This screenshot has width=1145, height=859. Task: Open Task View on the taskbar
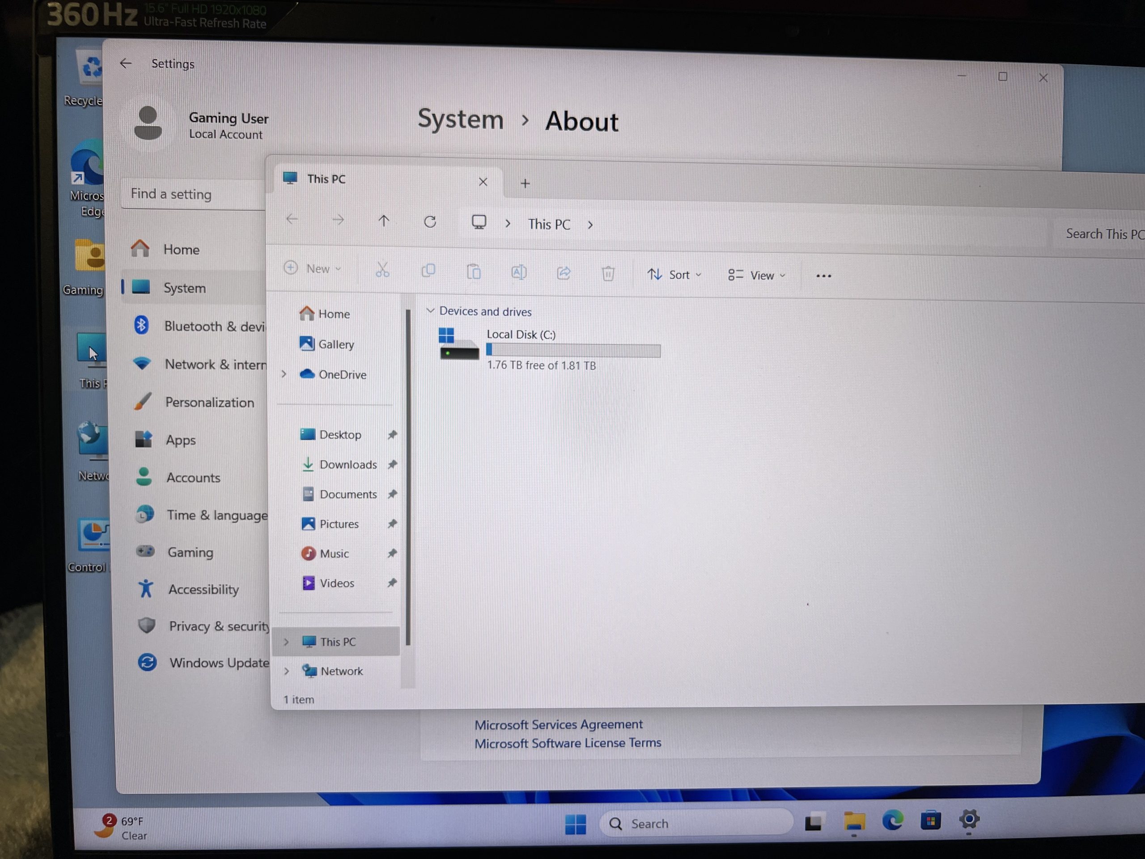point(813,823)
